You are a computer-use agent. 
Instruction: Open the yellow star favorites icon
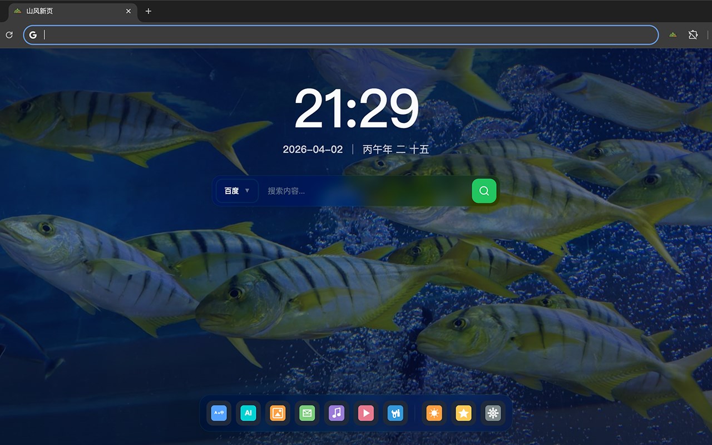[463, 413]
